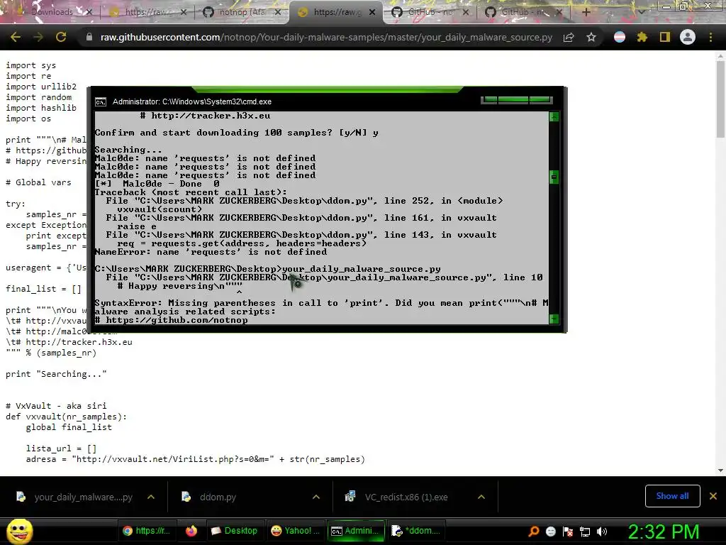Open VC_redist.x86 download options chevron
726x545 pixels.
[481, 497]
